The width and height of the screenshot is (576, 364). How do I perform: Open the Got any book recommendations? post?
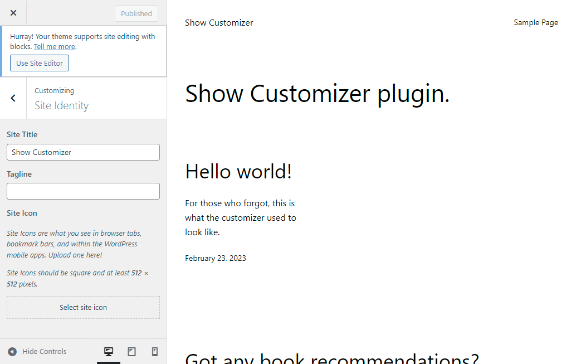point(332,358)
